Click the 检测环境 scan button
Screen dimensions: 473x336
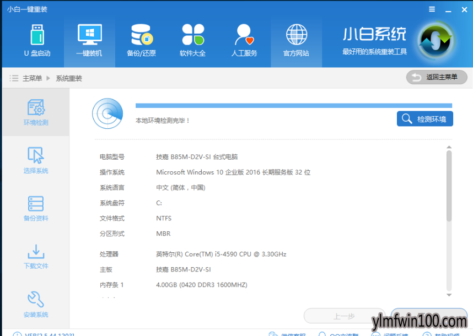click(424, 119)
